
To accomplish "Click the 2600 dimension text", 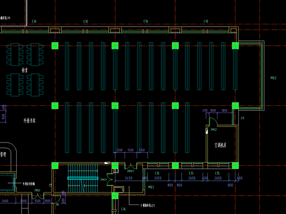I will (5, 201).
